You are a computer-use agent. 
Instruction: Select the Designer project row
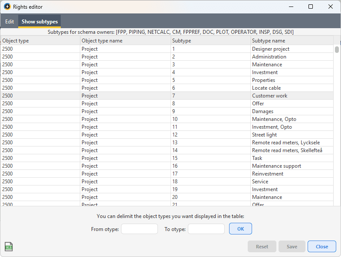pyautogui.click(x=270, y=49)
